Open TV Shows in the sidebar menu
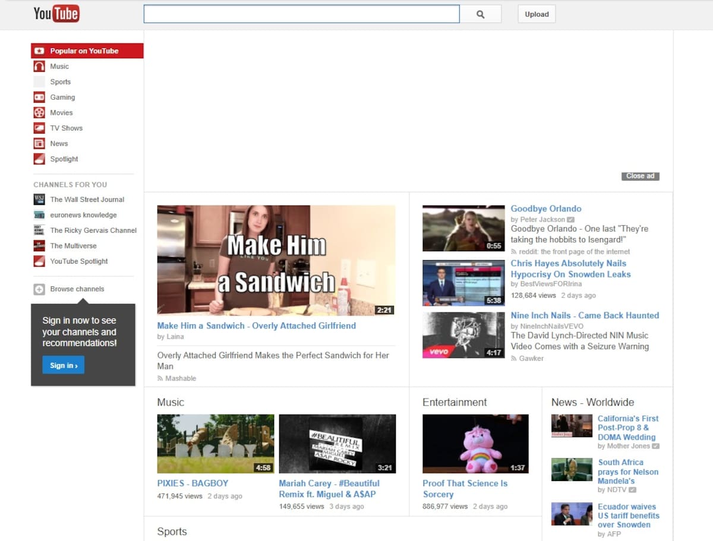Viewport: 713px width, 541px height. click(66, 128)
